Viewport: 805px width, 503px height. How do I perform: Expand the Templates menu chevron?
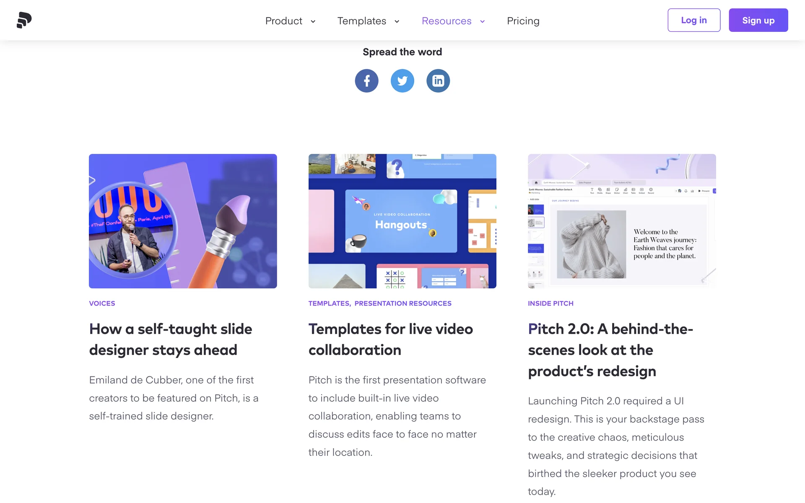coord(397,21)
